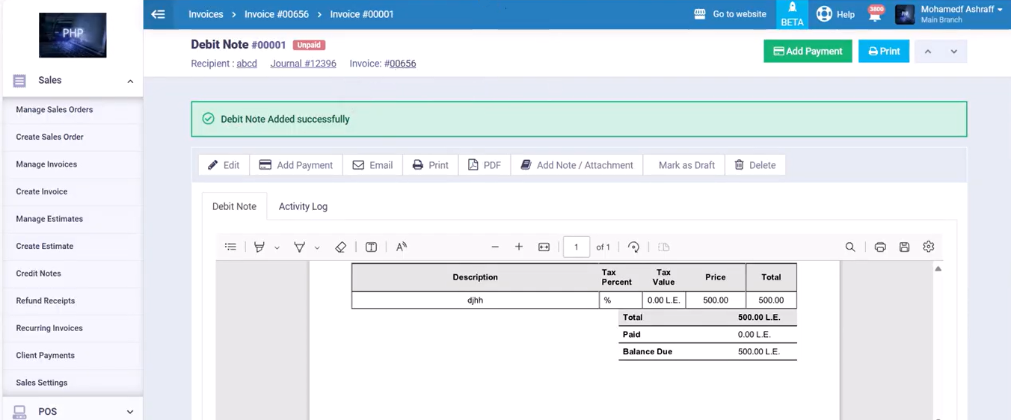Switch to the Activity Log tab

click(x=303, y=206)
